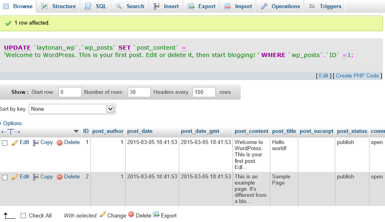Go to the Search tab
Image resolution: width=385 pixels, height=222 pixels.
tap(129, 6)
